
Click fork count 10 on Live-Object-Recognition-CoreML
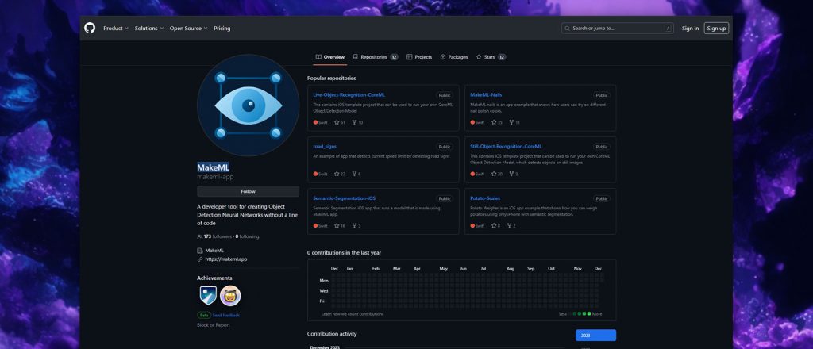(357, 123)
